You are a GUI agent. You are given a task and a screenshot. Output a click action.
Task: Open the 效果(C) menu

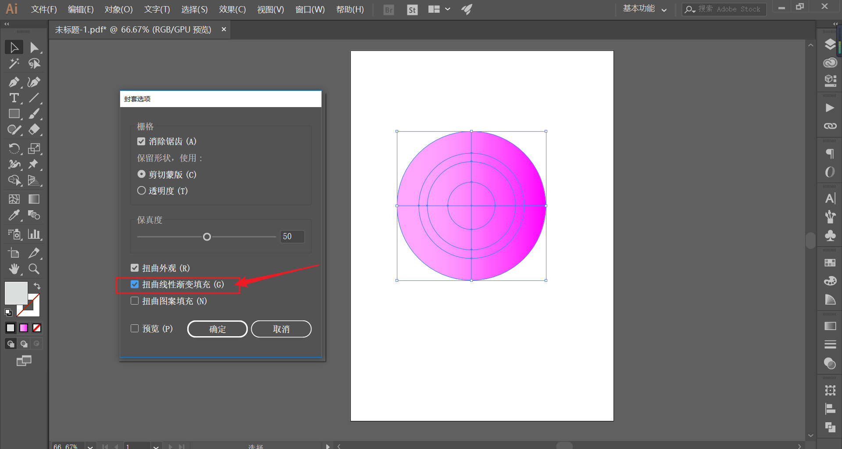[x=232, y=9]
